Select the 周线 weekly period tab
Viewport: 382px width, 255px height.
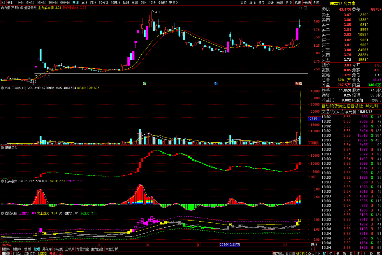coord(84,3)
